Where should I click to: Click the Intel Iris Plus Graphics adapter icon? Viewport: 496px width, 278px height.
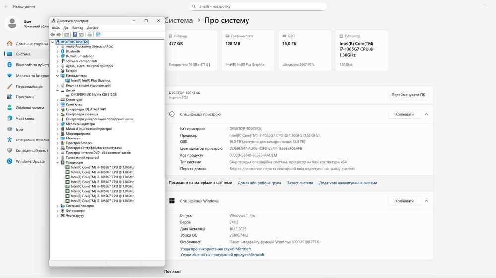[x=67, y=81]
